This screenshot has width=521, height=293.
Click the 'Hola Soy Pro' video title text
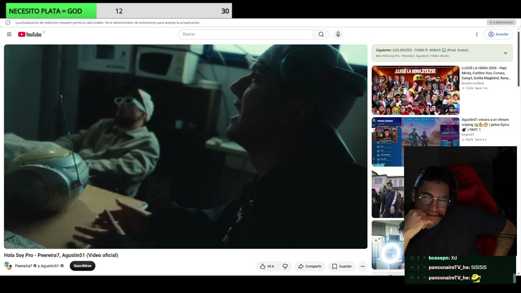[x=61, y=255]
